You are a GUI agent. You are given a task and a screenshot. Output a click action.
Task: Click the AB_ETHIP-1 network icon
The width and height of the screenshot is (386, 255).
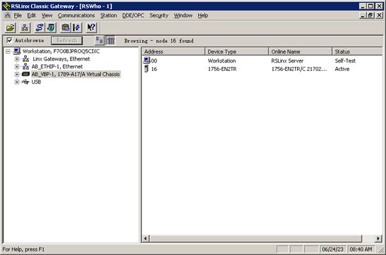pyautogui.click(x=26, y=66)
